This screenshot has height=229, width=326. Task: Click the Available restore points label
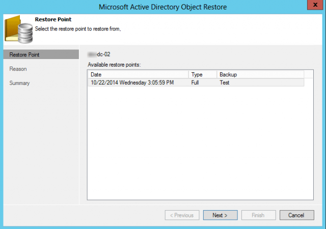click(x=114, y=65)
